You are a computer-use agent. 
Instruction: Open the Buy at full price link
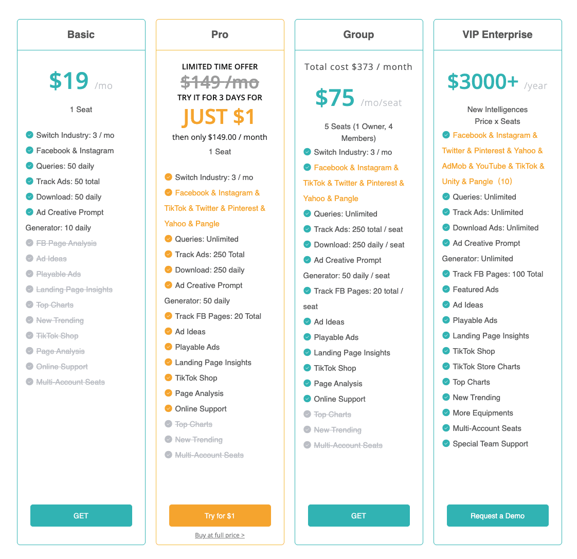click(x=220, y=535)
